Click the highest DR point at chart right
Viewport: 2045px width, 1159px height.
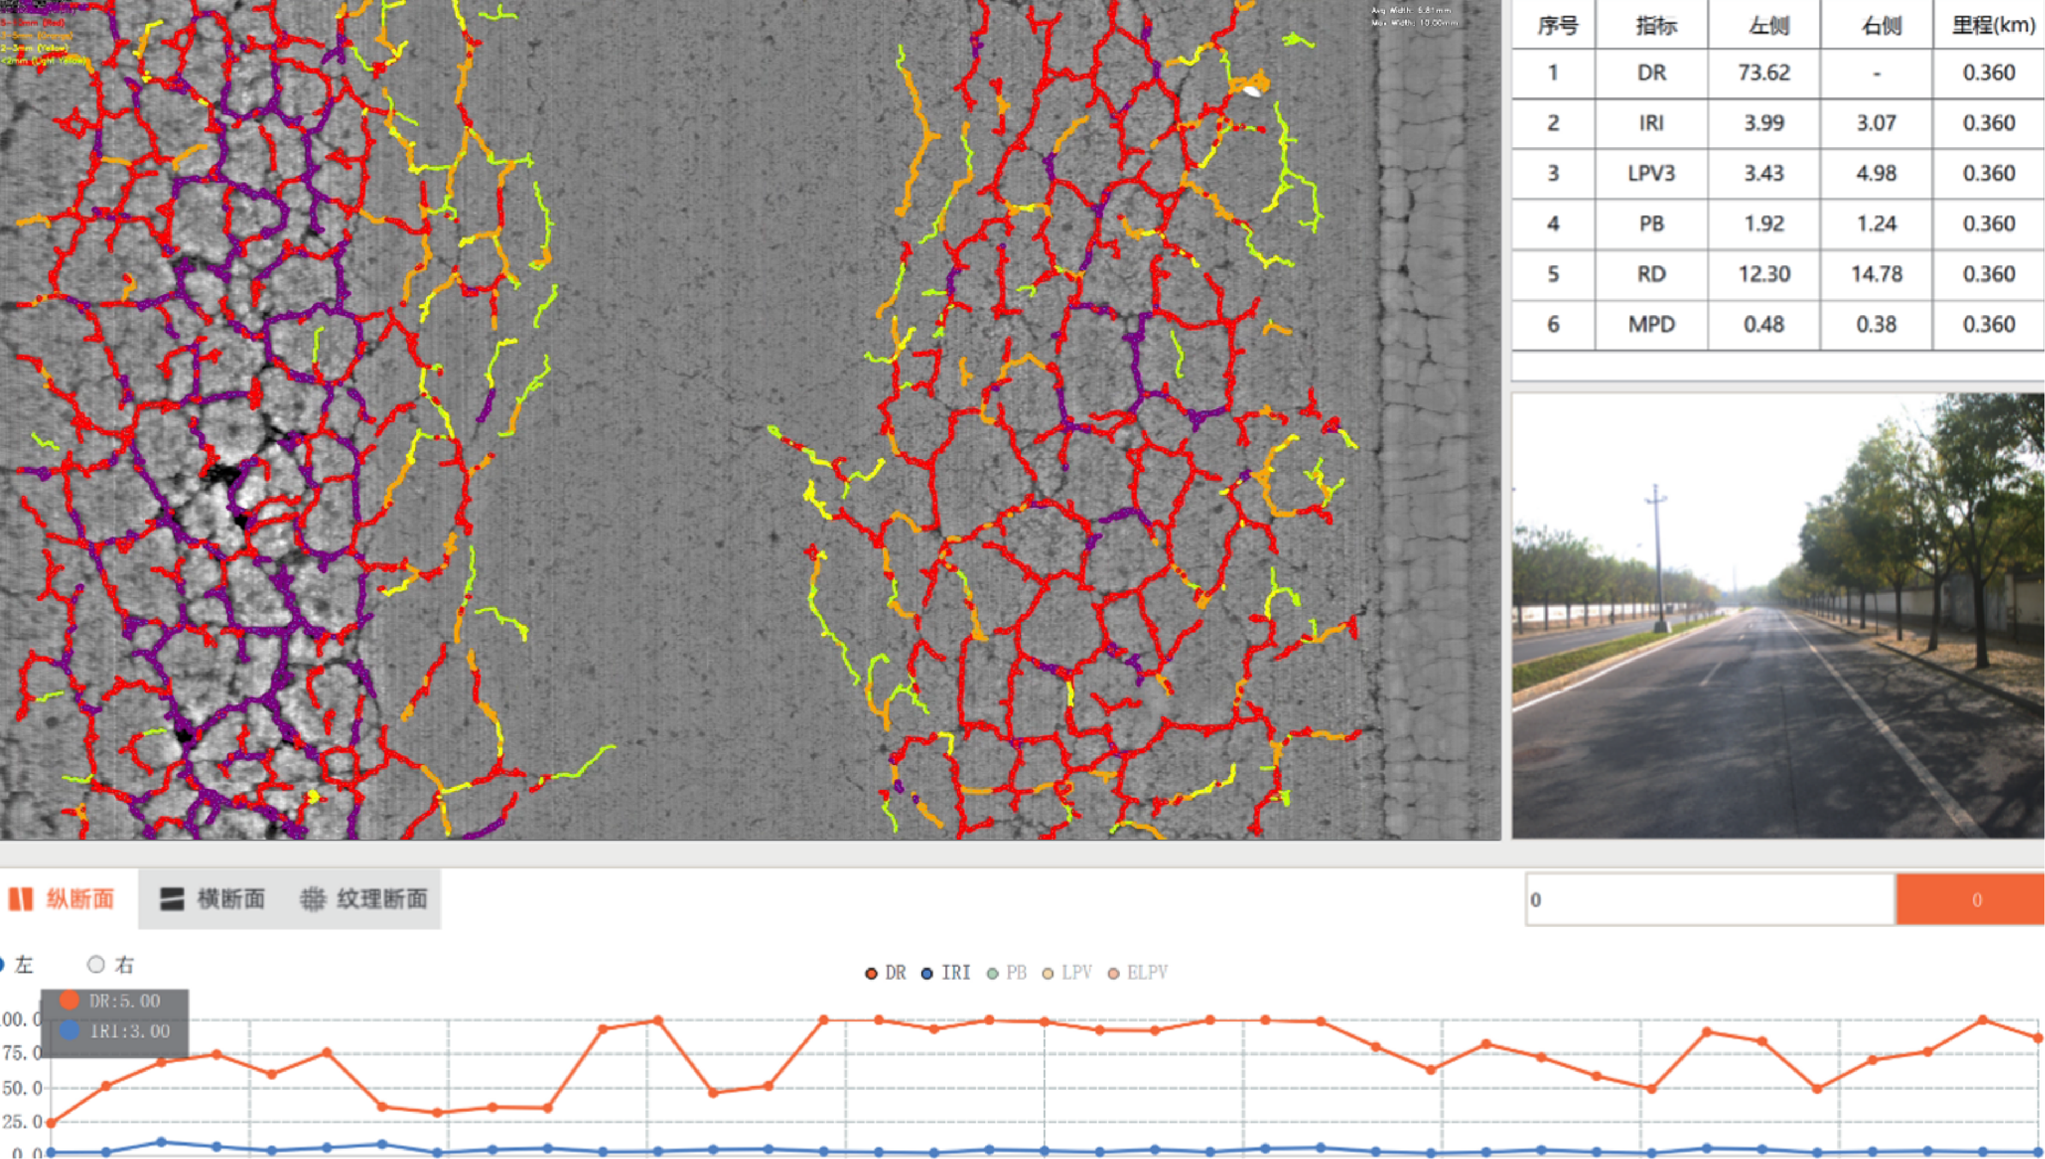(1982, 1020)
